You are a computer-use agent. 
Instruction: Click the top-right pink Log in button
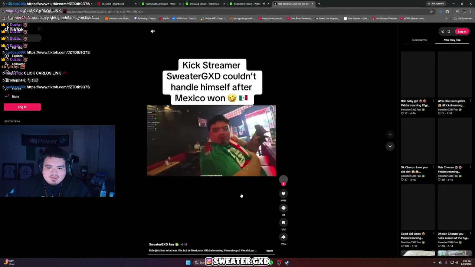[x=462, y=32]
